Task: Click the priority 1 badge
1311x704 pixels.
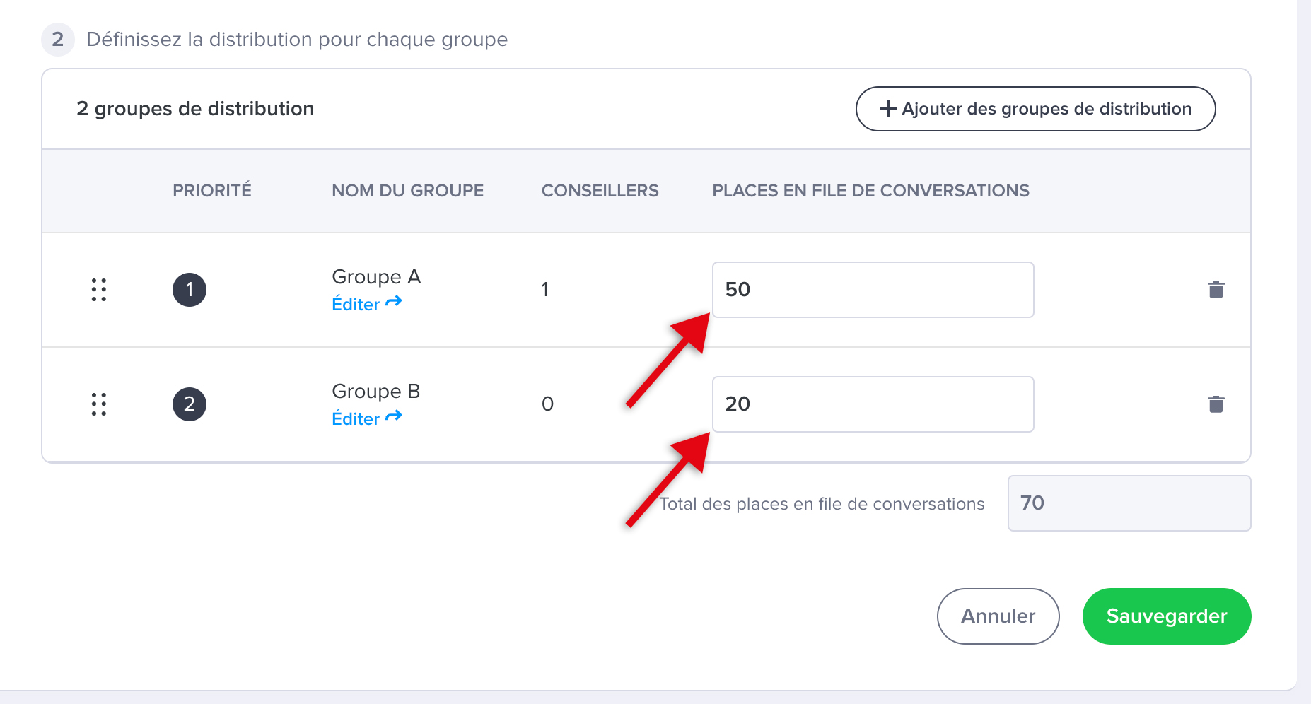Action: click(190, 290)
